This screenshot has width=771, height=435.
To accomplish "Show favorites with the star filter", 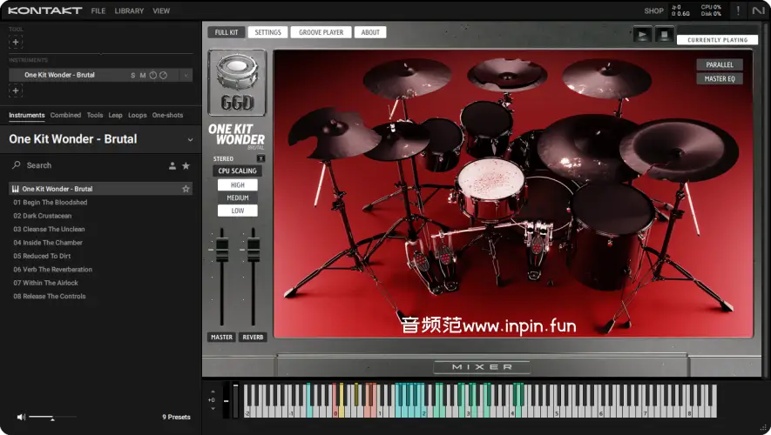I will click(x=186, y=165).
